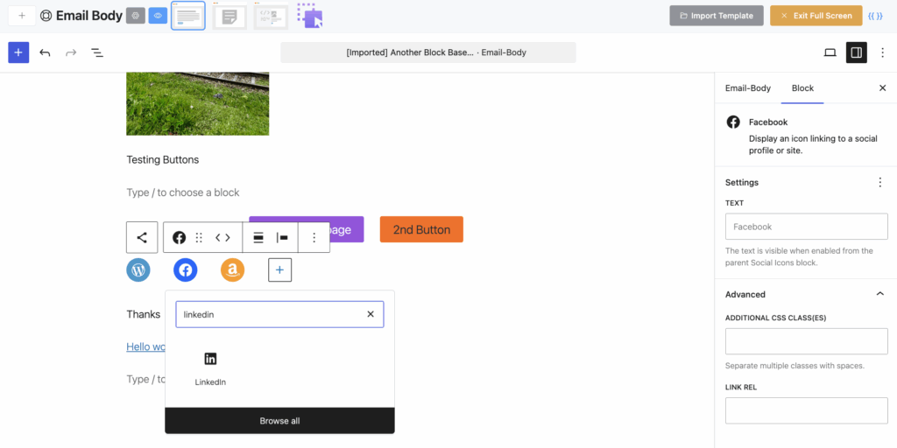Open the device preview laptop icon
Viewport: 897px width, 448px height.
[830, 52]
